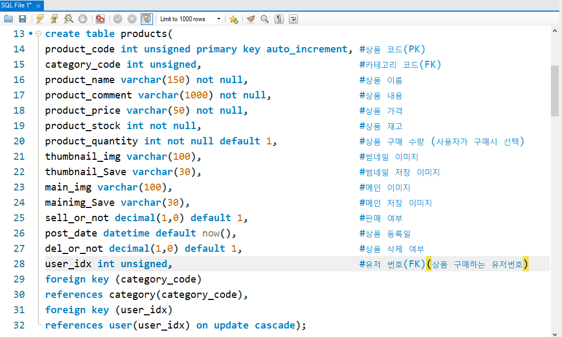Click 'product_stock' column name
Image resolution: width=562 pixels, height=337 pixels.
83,126
